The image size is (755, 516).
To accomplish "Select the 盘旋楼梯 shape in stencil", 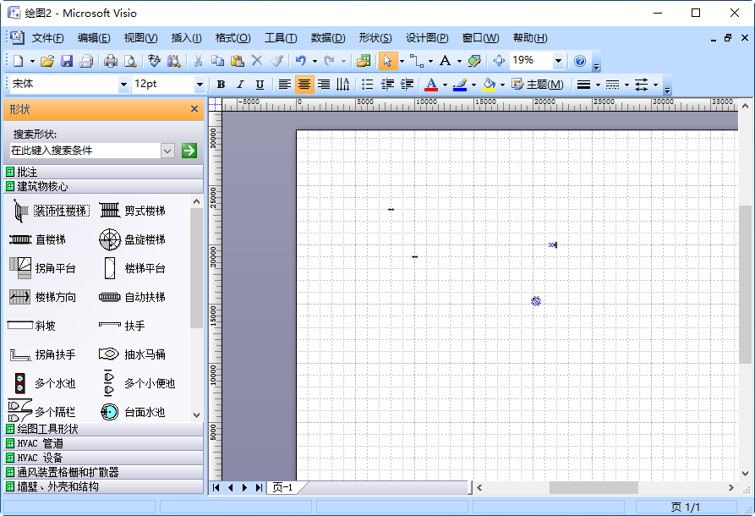I will tap(132, 239).
